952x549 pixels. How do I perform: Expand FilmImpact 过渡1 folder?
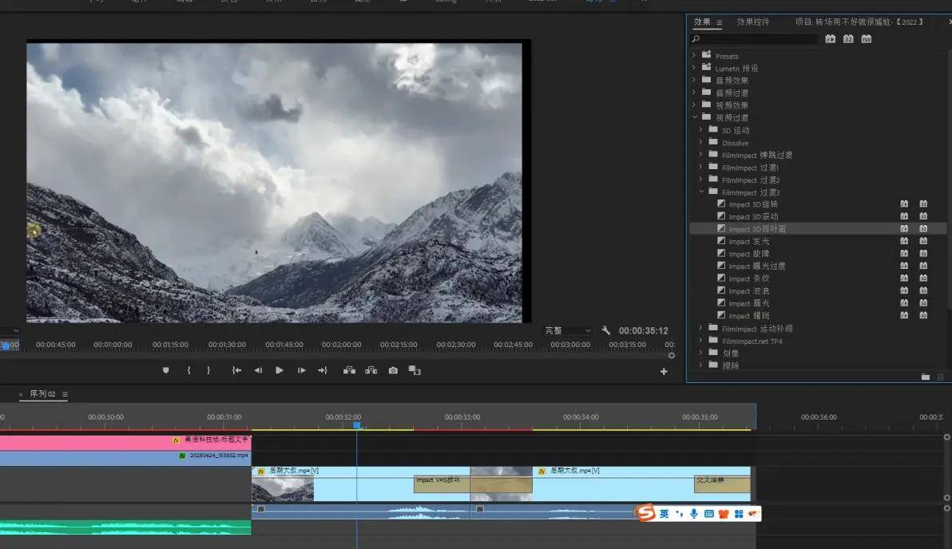[x=700, y=167]
